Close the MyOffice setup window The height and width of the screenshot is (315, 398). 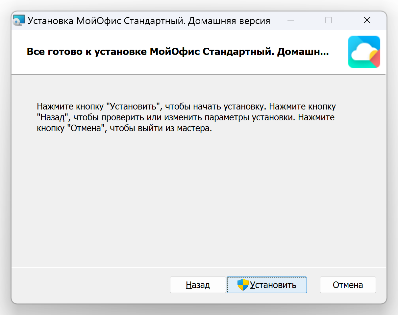coord(367,20)
